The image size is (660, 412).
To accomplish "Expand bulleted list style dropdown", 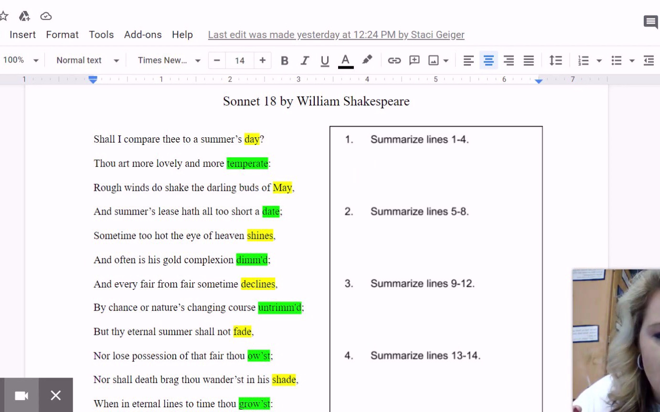I will pos(632,61).
